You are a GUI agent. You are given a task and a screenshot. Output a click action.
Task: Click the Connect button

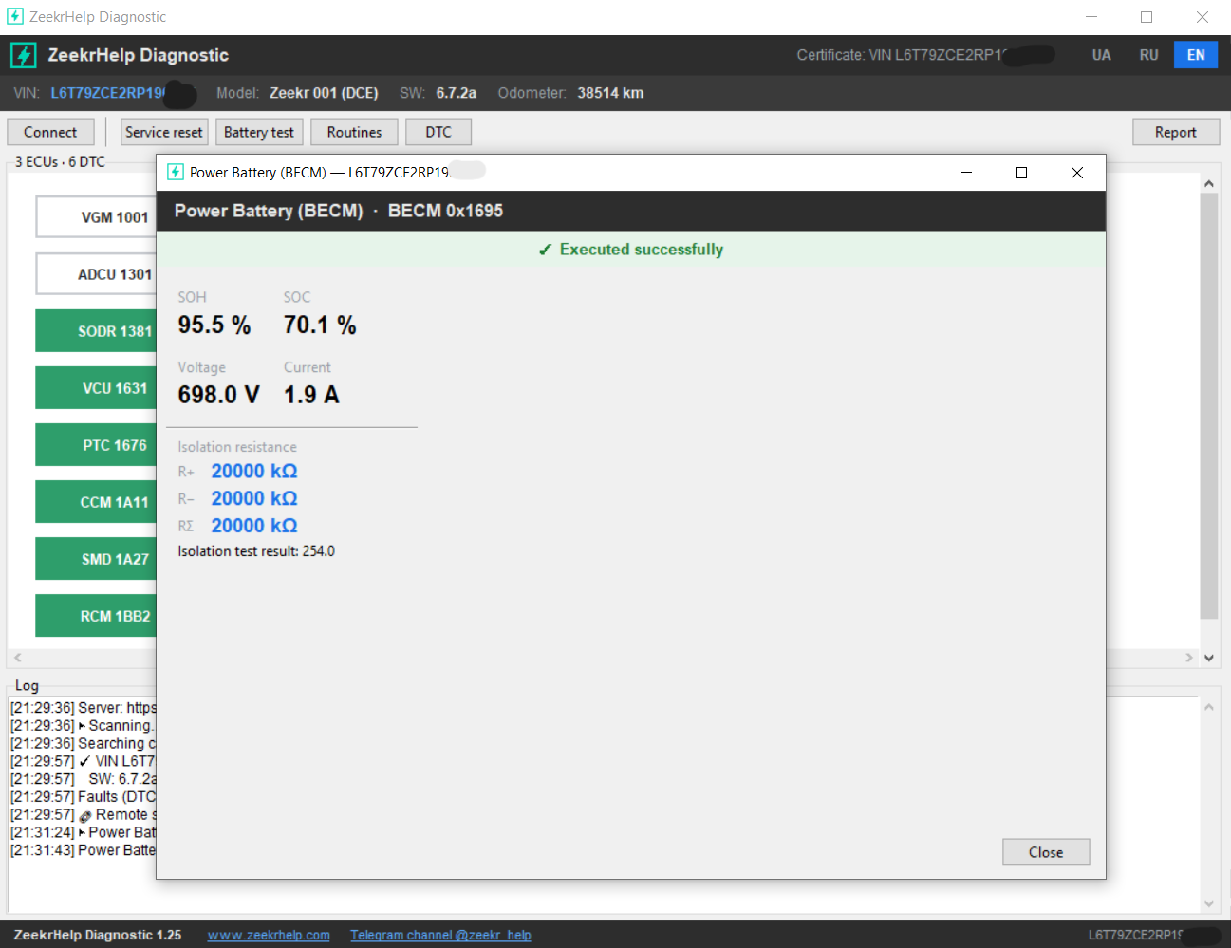click(x=50, y=132)
